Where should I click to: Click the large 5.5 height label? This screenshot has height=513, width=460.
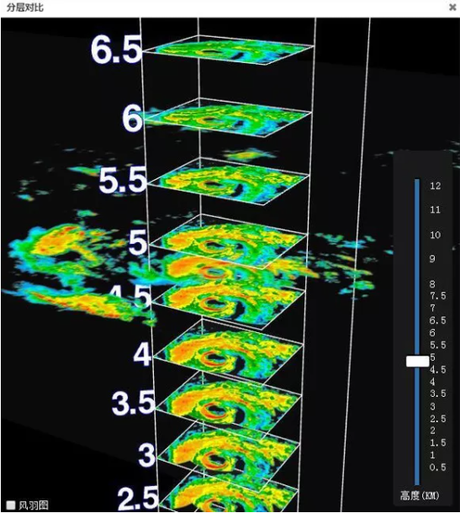click(123, 180)
